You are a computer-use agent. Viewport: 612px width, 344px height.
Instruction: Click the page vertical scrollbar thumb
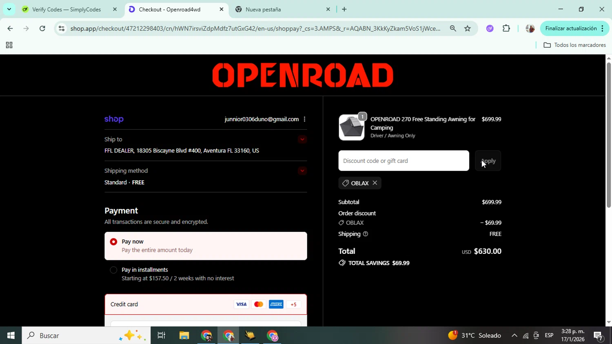608,135
